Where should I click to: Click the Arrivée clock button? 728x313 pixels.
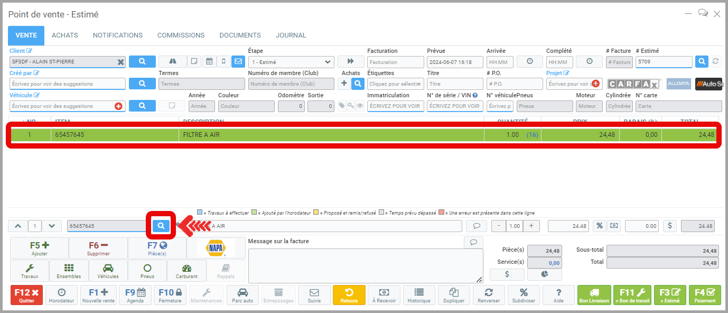(530, 62)
